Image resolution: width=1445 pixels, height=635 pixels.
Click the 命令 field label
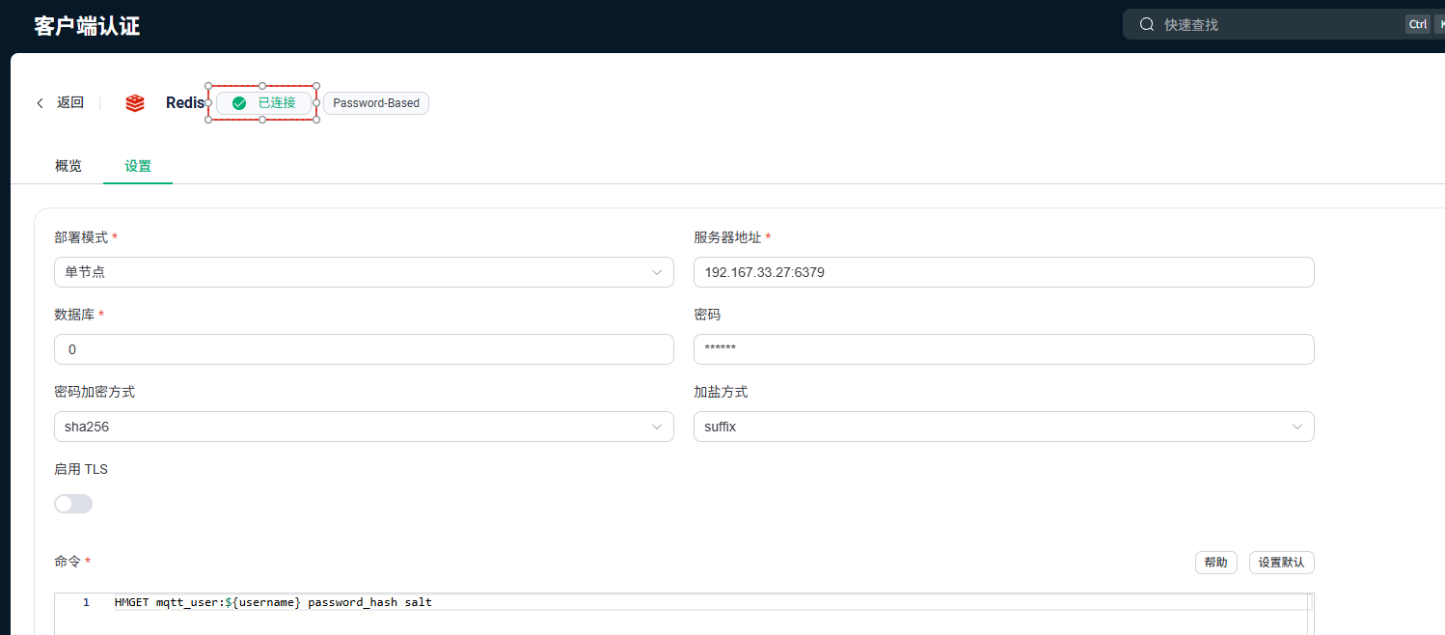coord(68,562)
